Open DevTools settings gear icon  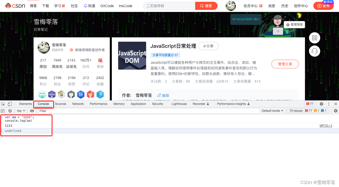tap(321, 104)
